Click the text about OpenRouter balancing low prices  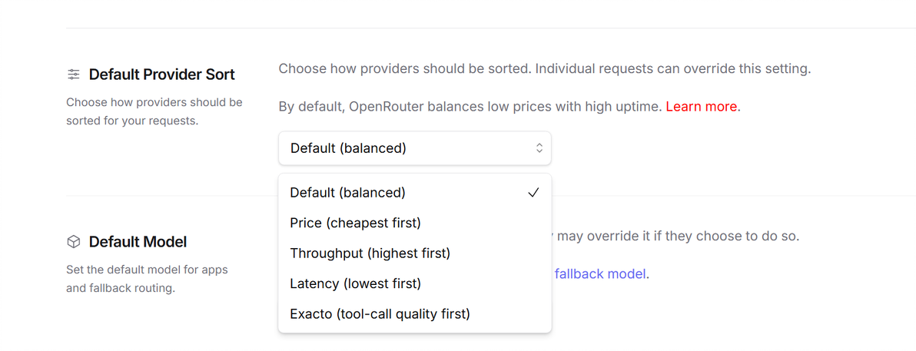[x=470, y=107]
